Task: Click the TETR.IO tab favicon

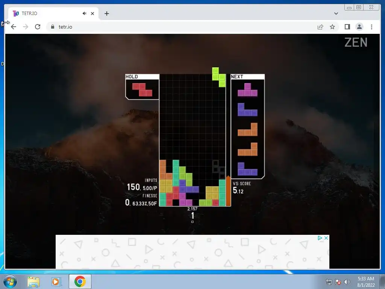Action: tap(16, 14)
